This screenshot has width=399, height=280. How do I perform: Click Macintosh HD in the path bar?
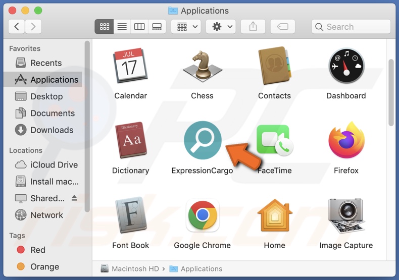[130, 268]
